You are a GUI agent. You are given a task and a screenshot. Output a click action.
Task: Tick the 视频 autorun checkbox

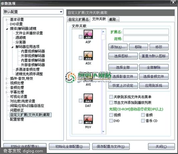[111, 115]
